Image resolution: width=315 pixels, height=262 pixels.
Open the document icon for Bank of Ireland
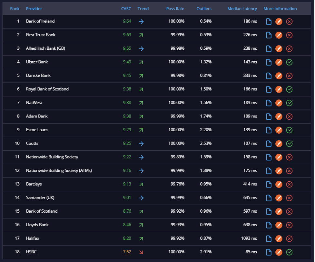click(x=269, y=22)
